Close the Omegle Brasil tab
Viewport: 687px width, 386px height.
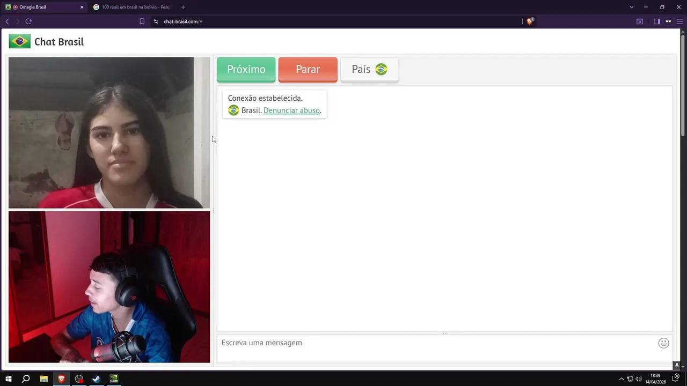pyautogui.click(x=82, y=7)
